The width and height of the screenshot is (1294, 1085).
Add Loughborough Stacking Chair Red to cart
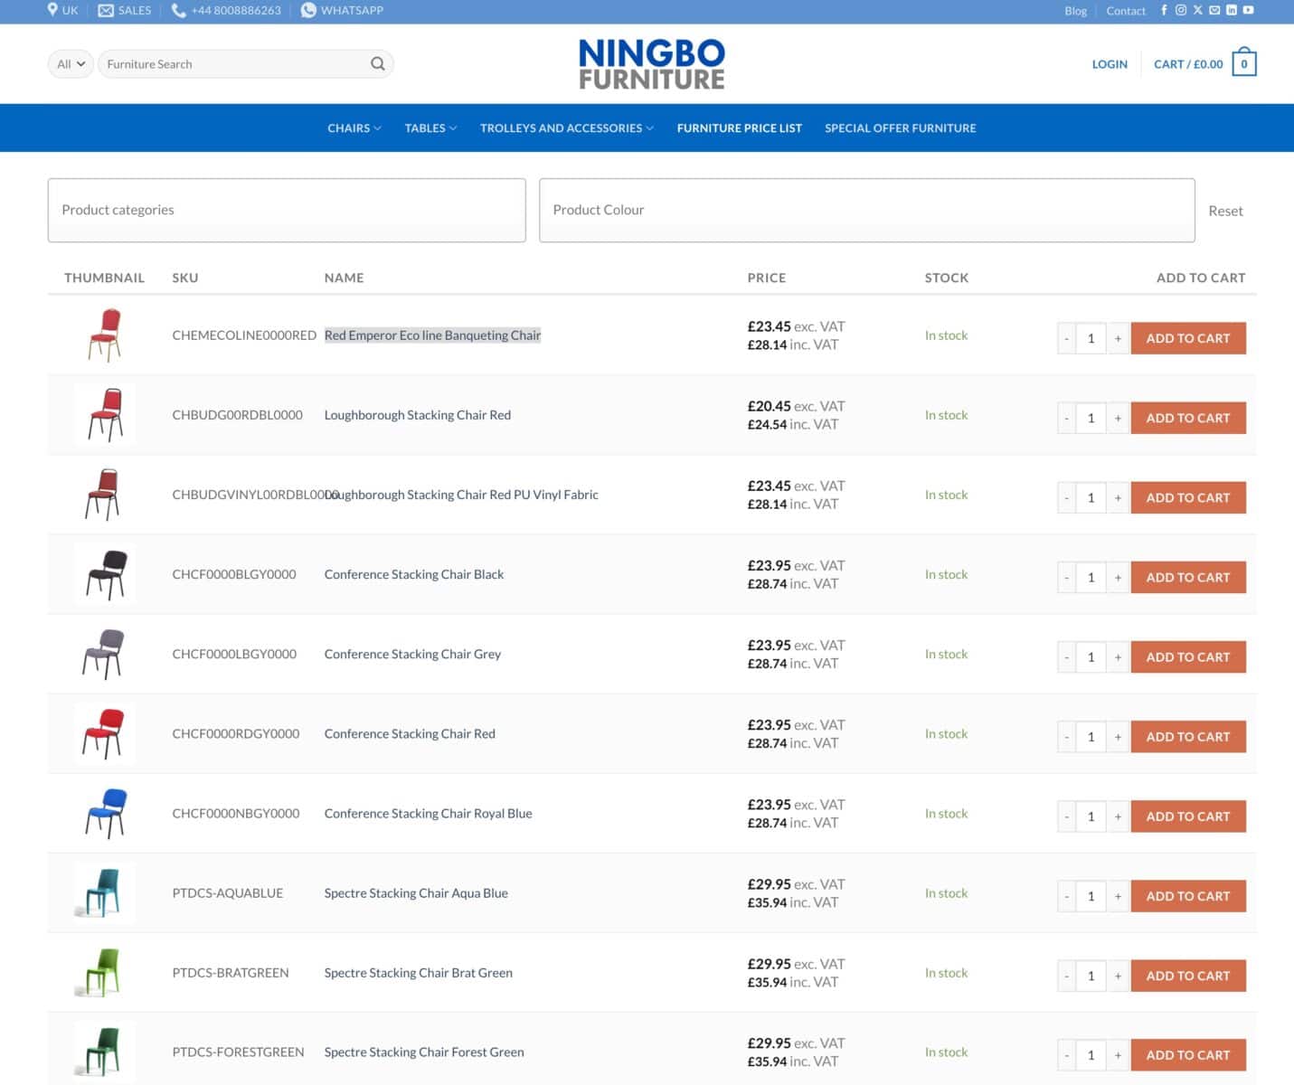1188,418
